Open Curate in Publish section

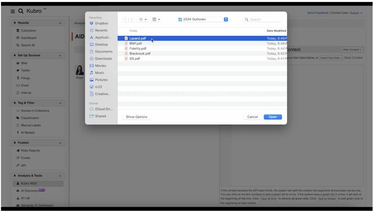(23, 158)
